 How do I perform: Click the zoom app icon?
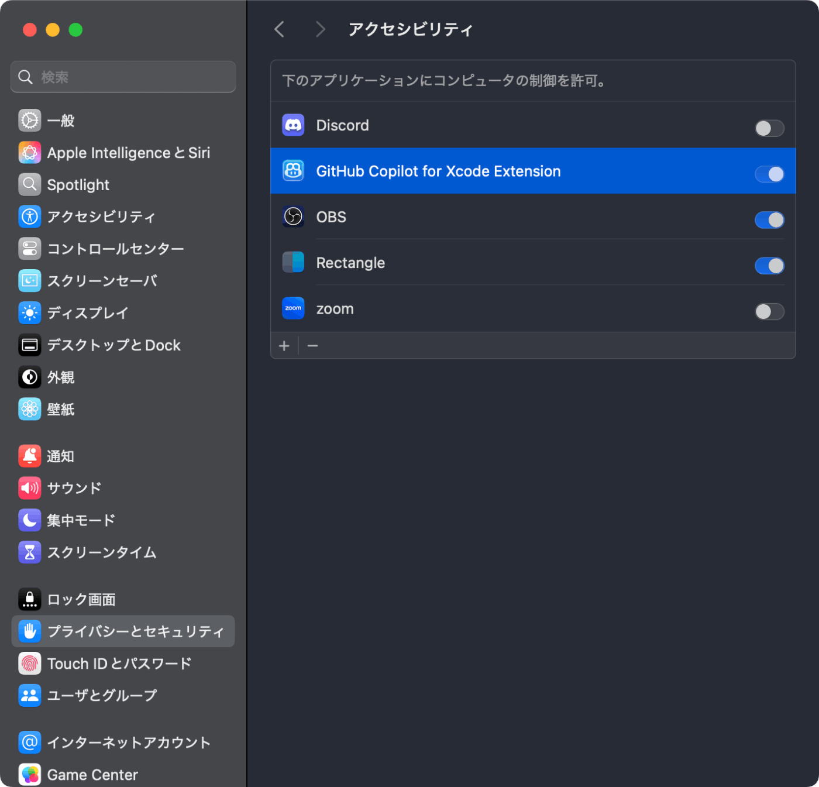pos(293,308)
